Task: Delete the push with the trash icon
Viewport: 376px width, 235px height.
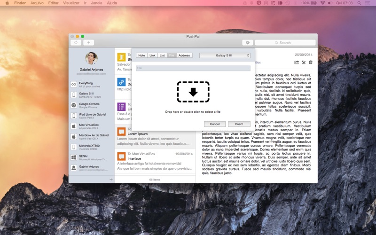Action: coord(311,63)
